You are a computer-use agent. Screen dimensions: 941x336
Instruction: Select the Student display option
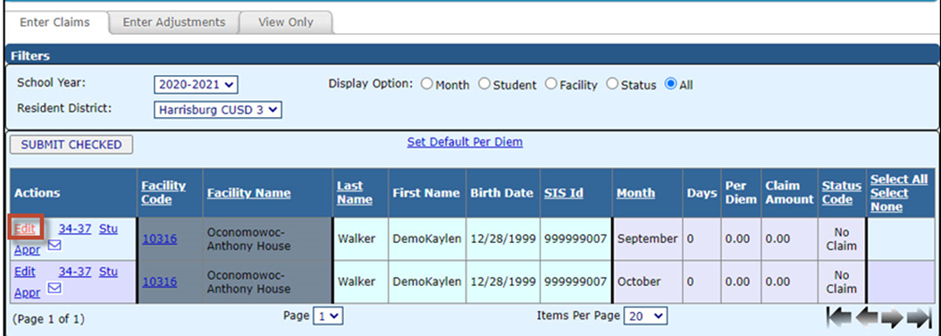484,85
